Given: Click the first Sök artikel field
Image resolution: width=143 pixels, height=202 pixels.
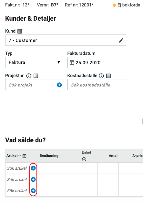Looking at the screenshot, I should [17, 168].
